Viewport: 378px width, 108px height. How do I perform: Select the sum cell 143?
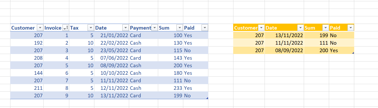pyautogui.click(x=171, y=58)
